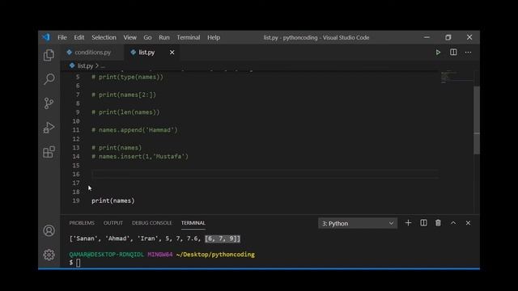
Task: Switch to the PROBLEMS panel tab
Action: [82, 223]
